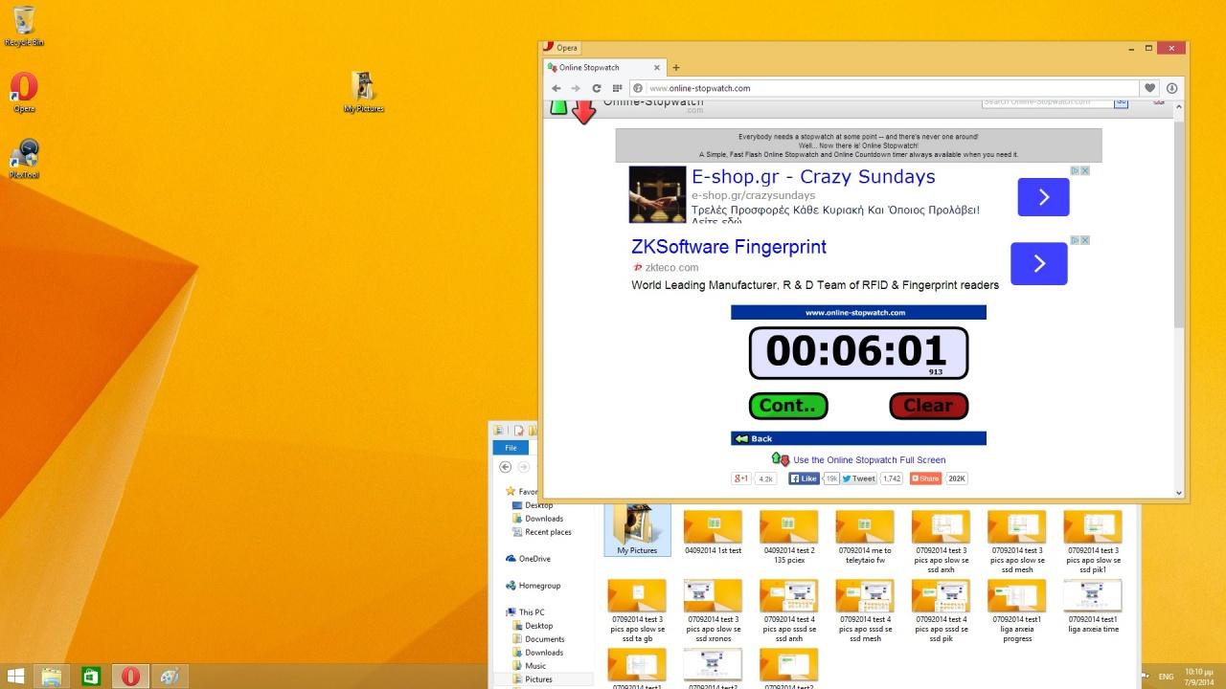The image size is (1226, 689).
Task: Use the Online Stopwatch Full Screen link
Action: click(869, 460)
